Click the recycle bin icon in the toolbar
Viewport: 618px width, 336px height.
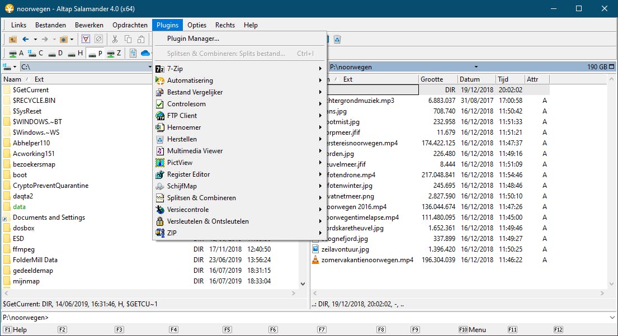(337, 39)
